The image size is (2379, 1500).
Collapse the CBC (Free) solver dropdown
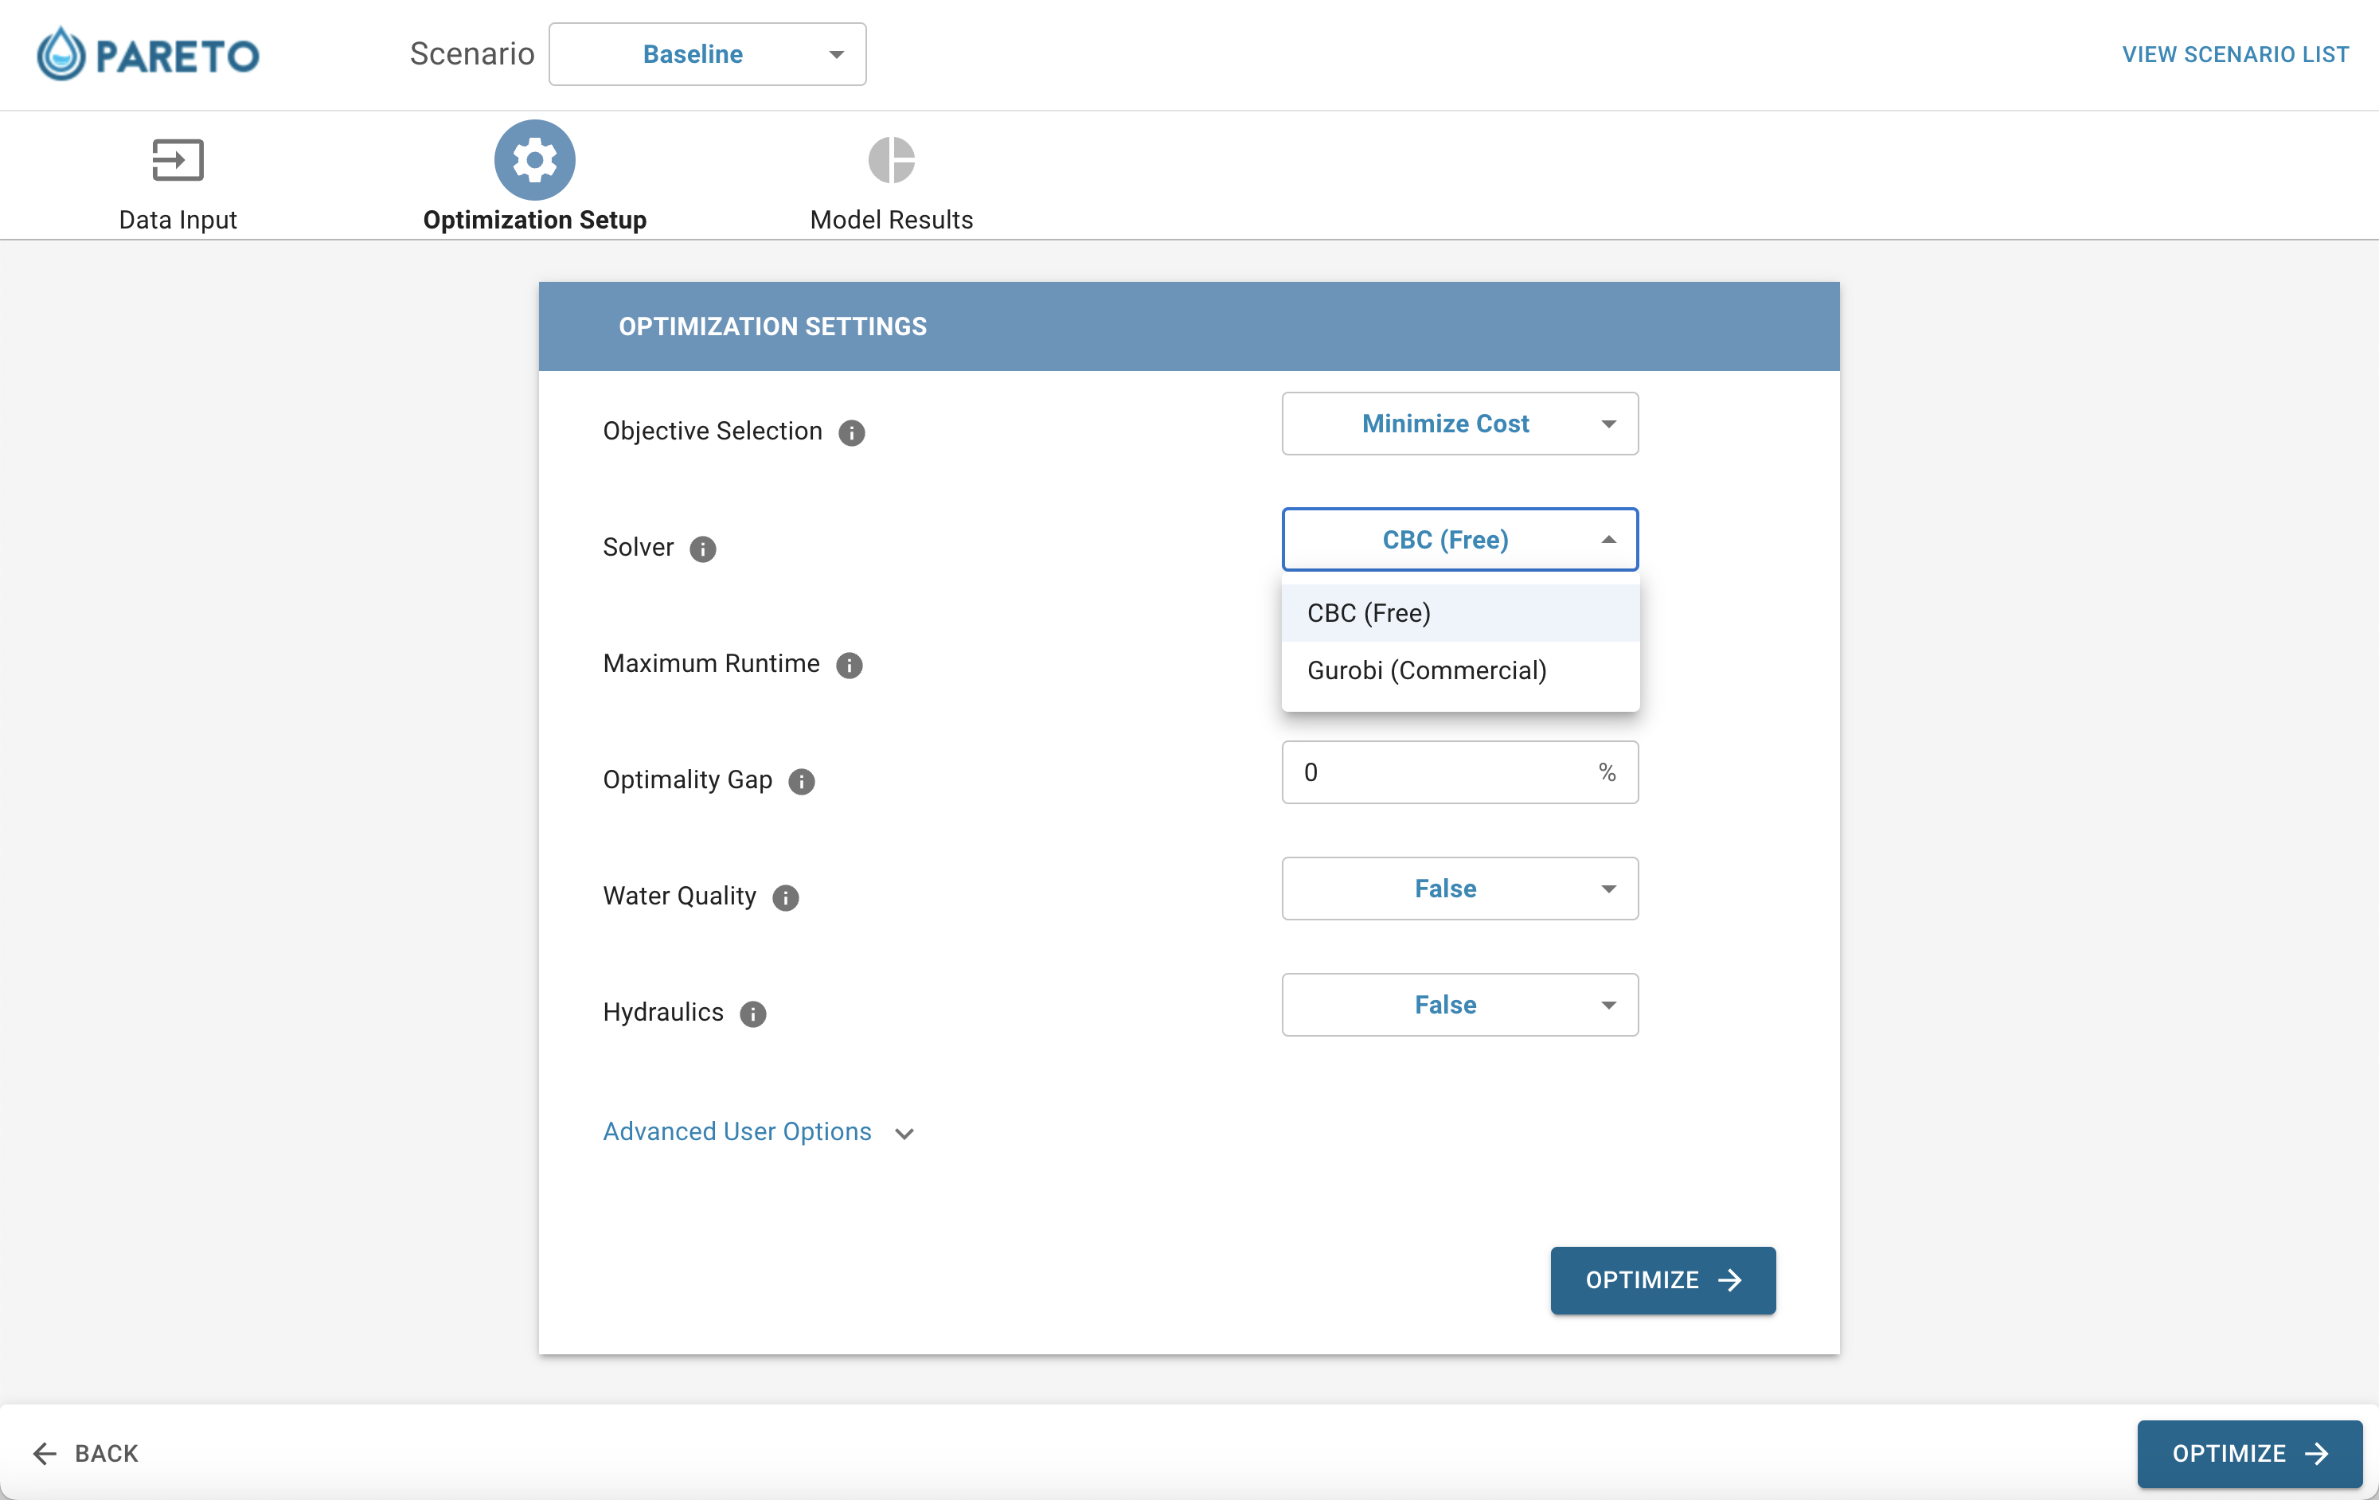click(x=1459, y=540)
